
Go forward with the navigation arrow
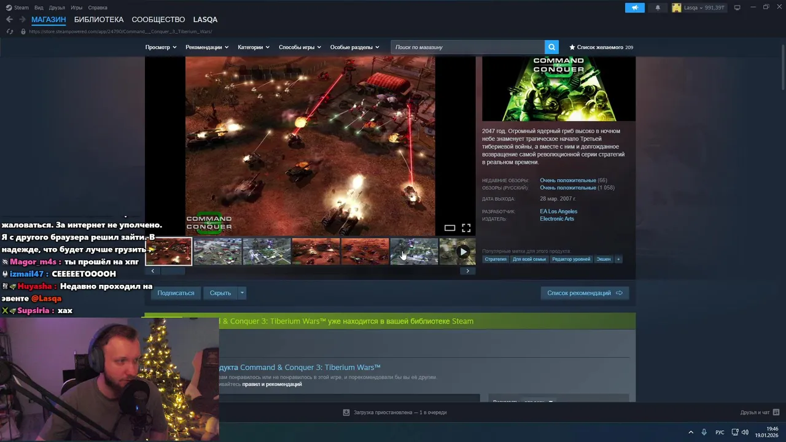(x=22, y=20)
